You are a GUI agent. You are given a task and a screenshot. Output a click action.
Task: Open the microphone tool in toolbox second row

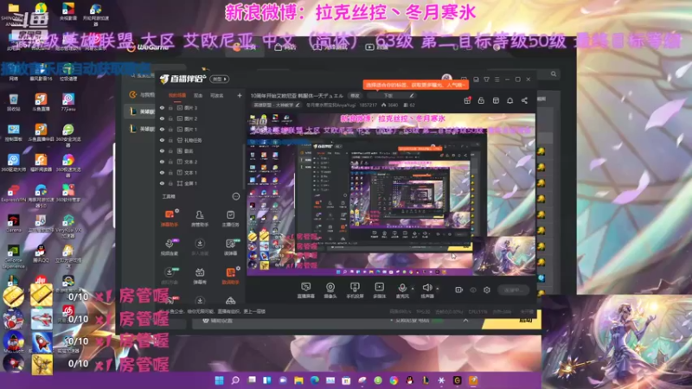click(170, 247)
